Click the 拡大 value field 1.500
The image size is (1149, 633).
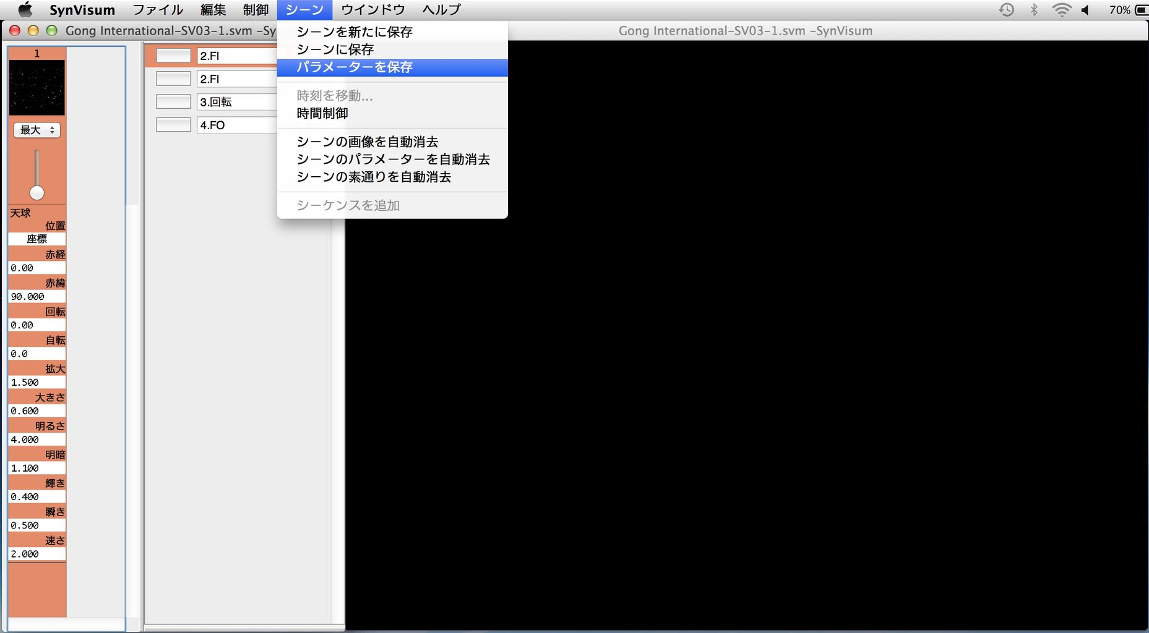tap(37, 383)
